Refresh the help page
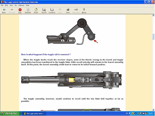 pyautogui.click(x=28, y=11)
